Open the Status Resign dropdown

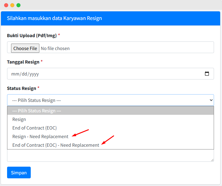pos(110,100)
